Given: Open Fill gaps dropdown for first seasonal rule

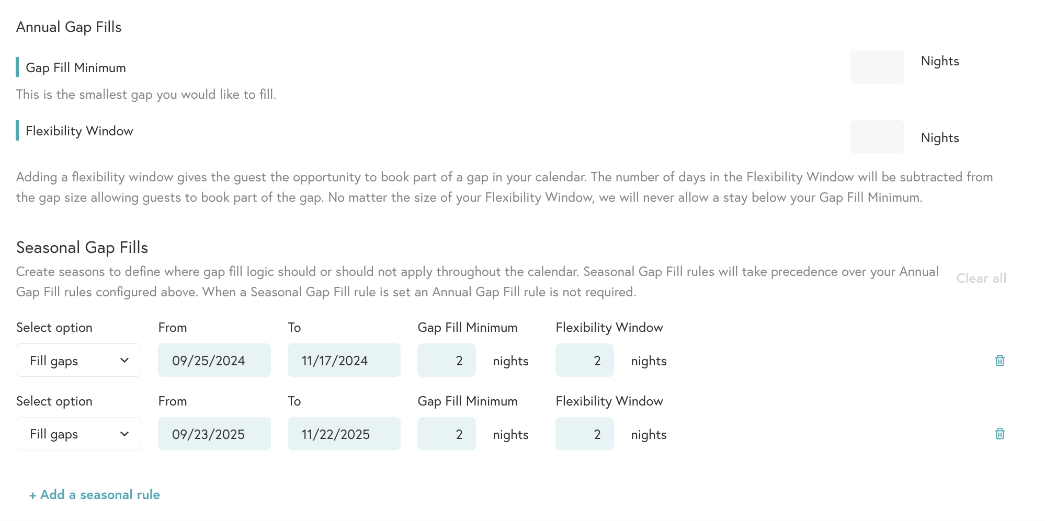Looking at the screenshot, I should tap(78, 361).
